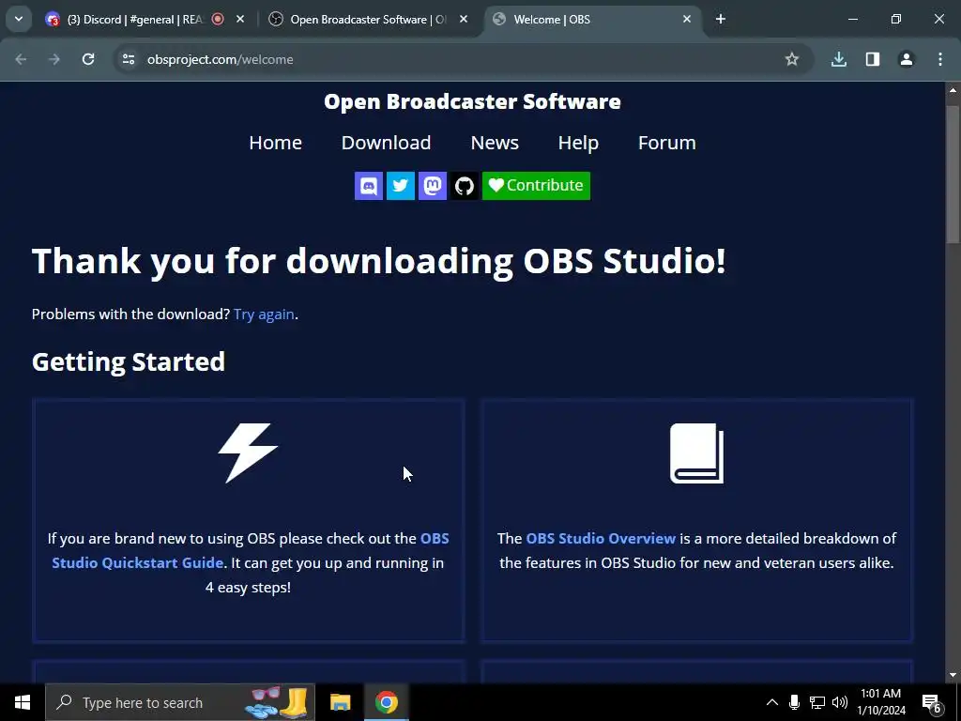The height and width of the screenshot is (721, 961).
Task: Click the microphone tray icon
Action: (x=794, y=702)
